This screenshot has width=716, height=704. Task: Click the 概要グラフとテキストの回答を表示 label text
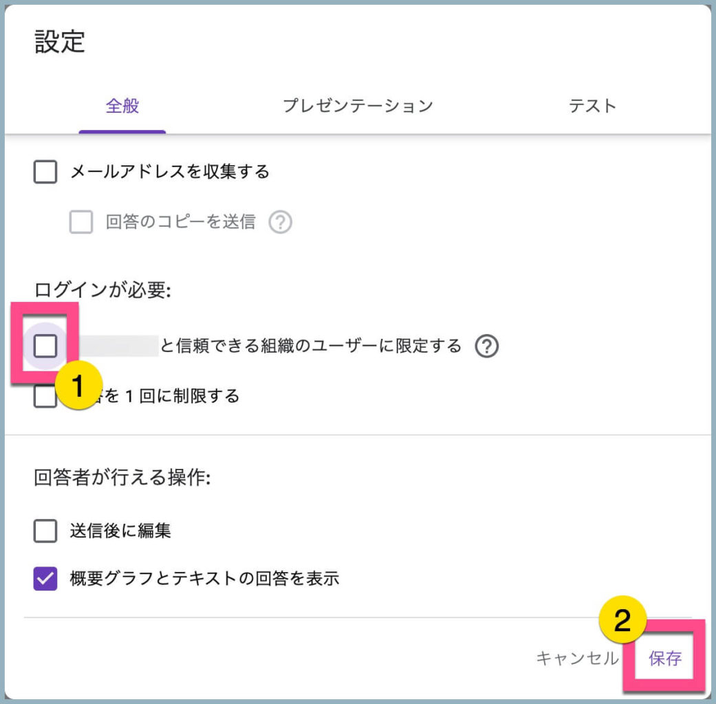point(204,579)
